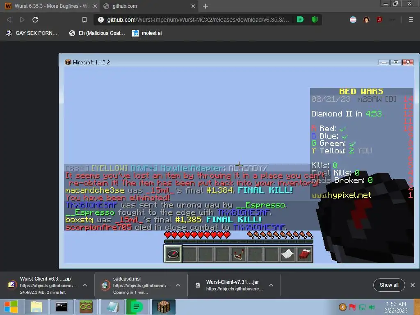The height and width of the screenshot is (315, 420).
Task: Click the green reader mode icon in address bar
Action: point(300,19)
